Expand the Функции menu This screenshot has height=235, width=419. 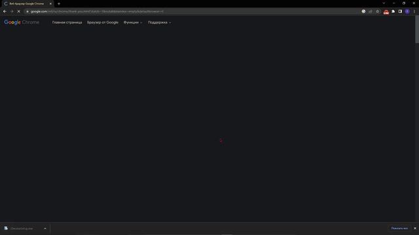(133, 22)
